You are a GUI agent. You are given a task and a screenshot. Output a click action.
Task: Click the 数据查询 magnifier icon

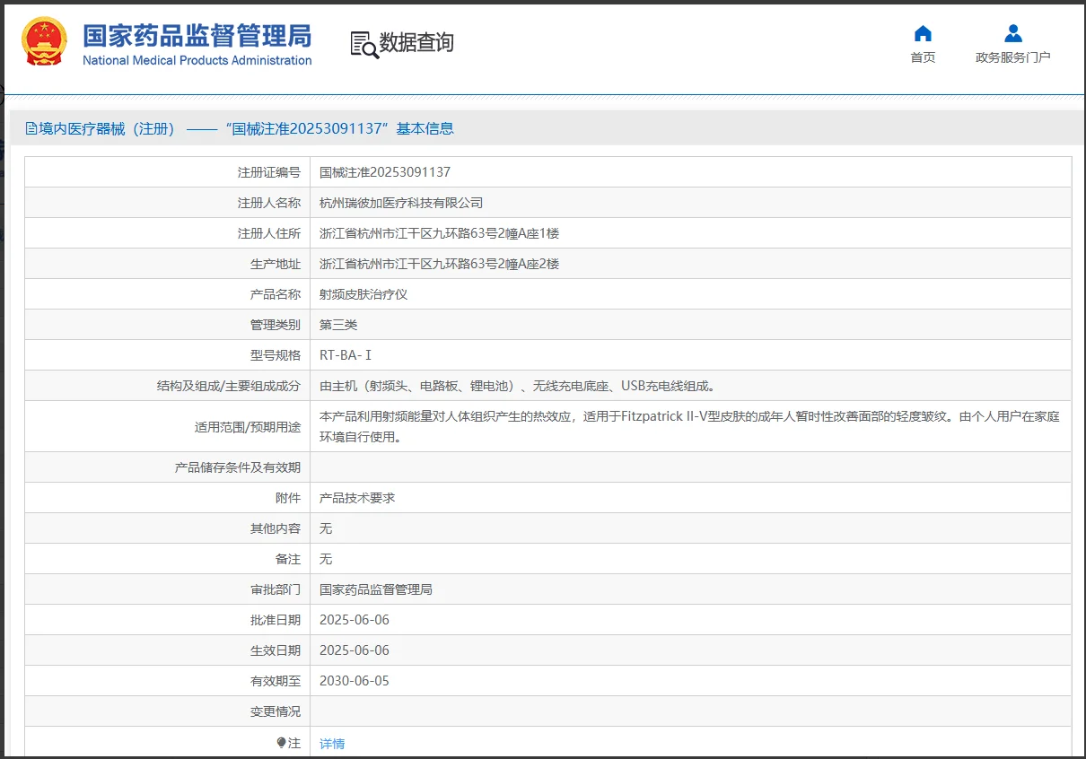(362, 42)
